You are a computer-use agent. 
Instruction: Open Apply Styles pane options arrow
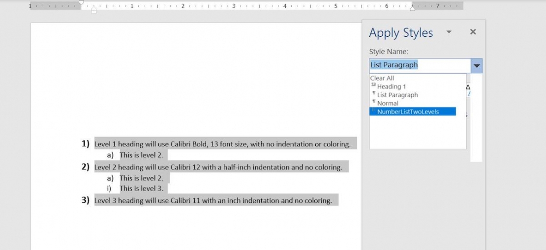tap(449, 32)
